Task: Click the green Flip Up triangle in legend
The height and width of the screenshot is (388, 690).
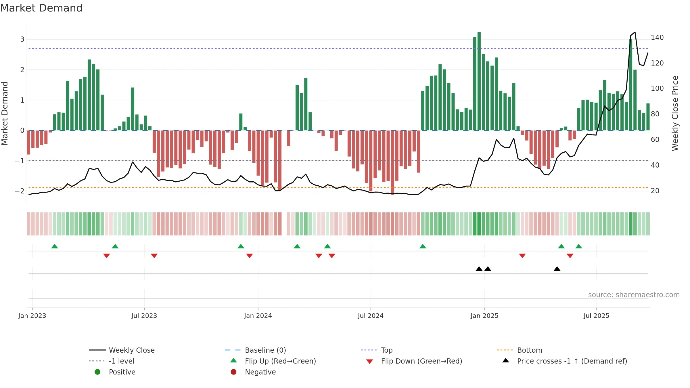Action: tap(234, 360)
